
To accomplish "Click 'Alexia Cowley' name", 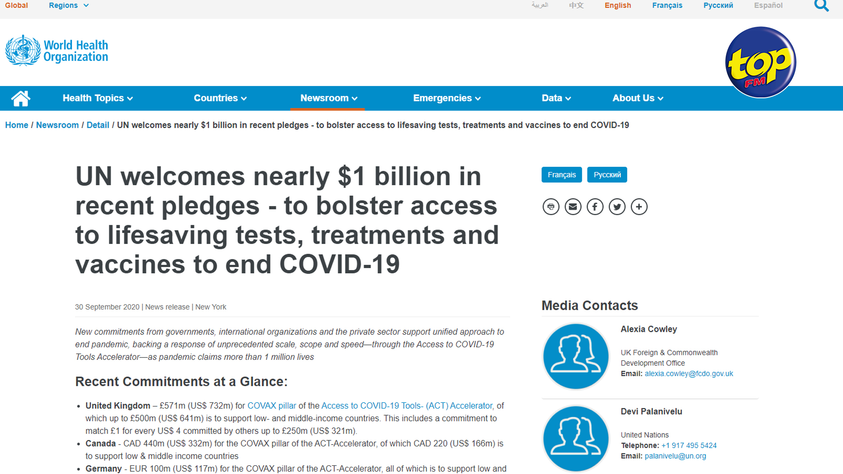I will pos(648,329).
